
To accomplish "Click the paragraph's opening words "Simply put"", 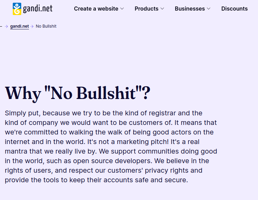I will 22,113.
